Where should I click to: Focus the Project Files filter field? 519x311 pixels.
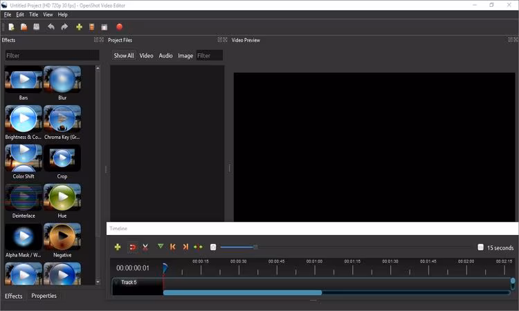209,55
